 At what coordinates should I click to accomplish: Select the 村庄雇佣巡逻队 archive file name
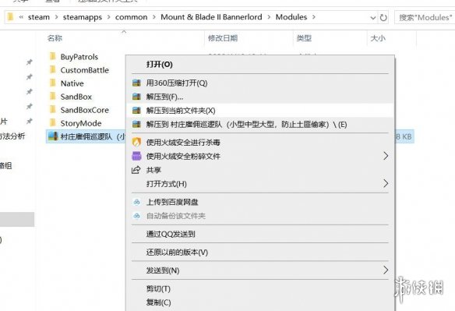pyautogui.click(x=93, y=136)
